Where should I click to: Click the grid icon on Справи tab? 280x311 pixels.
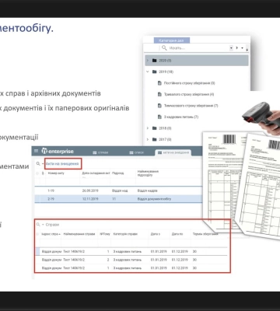tap(95, 152)
